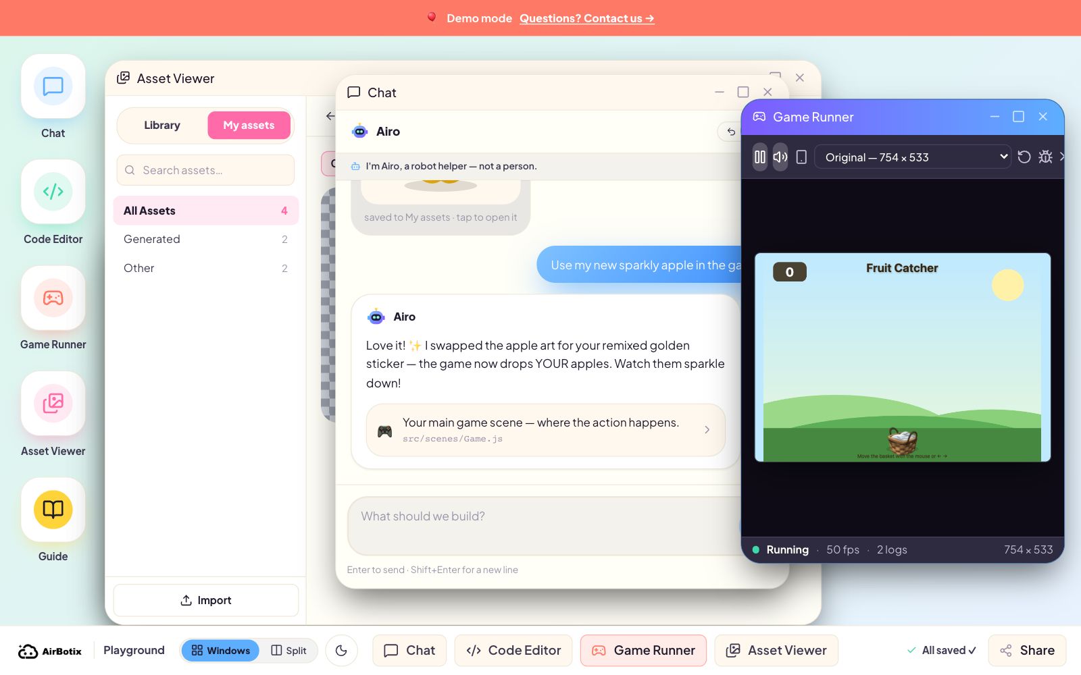Switch to the Library tab
Viewport: 1081px width, 675px height.
point(162,126)
